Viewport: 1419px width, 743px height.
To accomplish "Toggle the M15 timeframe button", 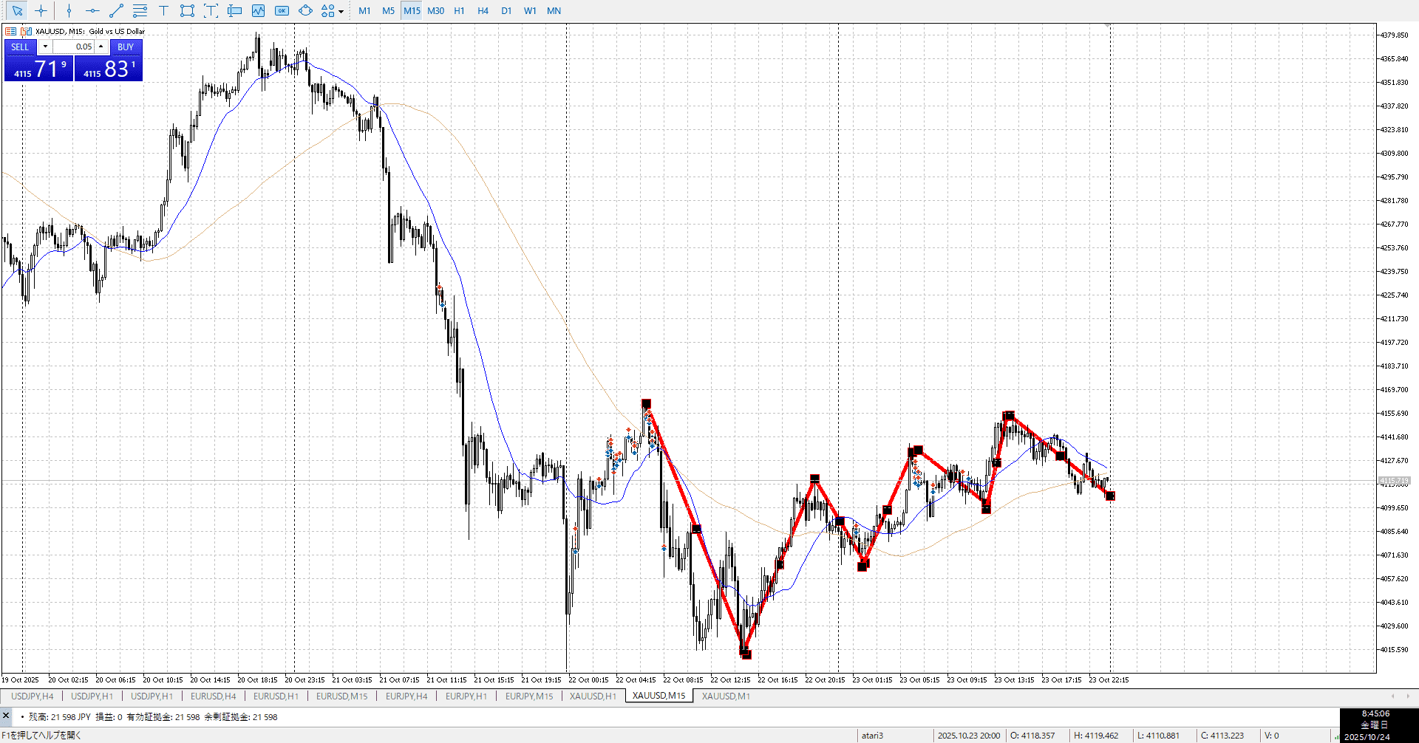I will click(412, 10).
